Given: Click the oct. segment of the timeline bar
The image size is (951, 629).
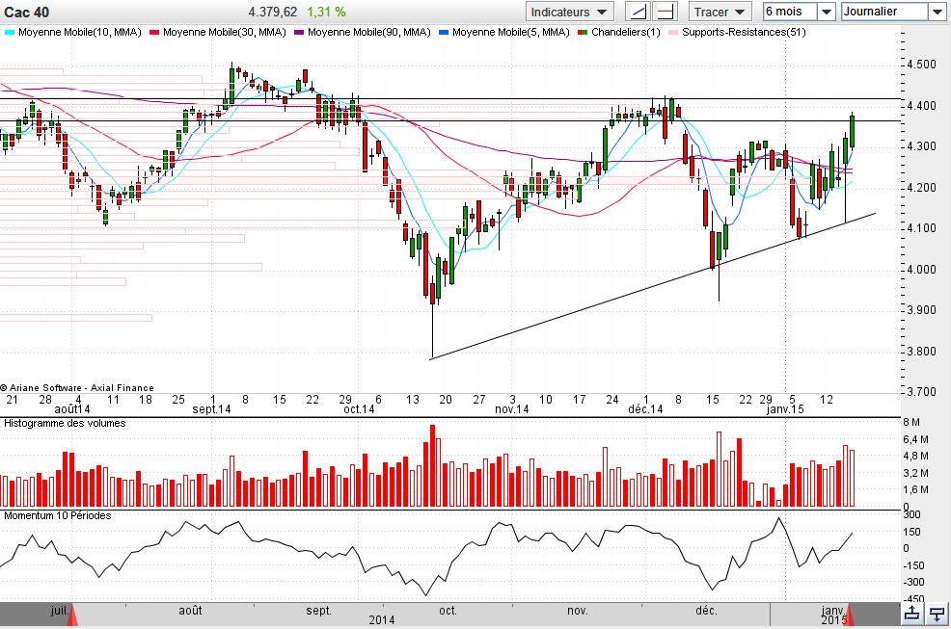Looking at the screenshot, I should (448, 611).
